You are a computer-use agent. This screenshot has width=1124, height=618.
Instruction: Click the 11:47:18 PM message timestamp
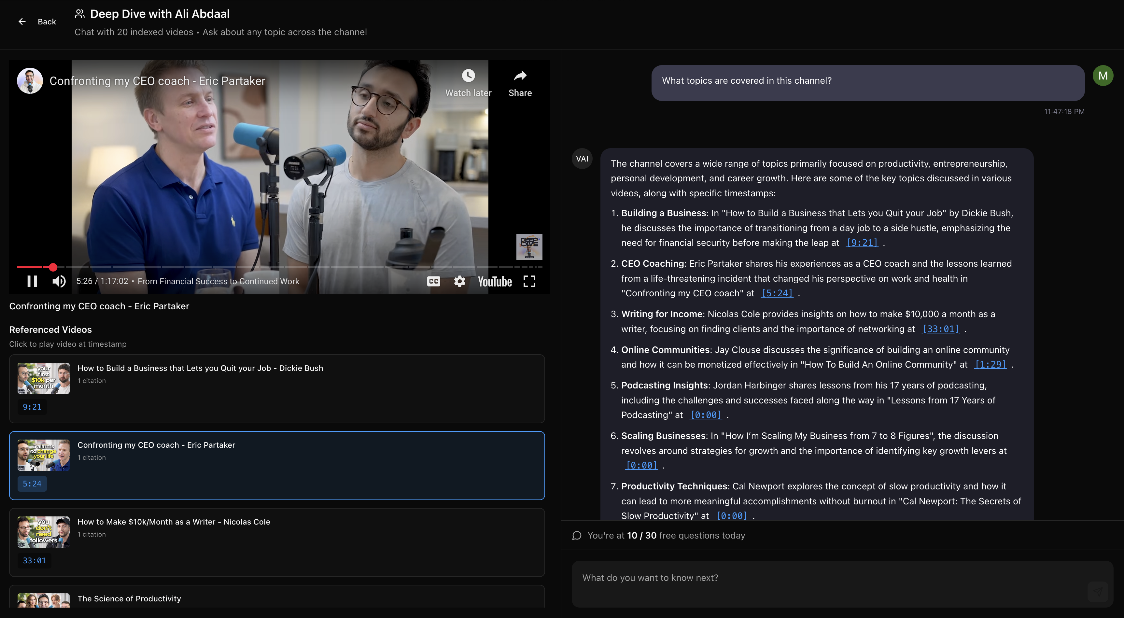pos(1064,112)
